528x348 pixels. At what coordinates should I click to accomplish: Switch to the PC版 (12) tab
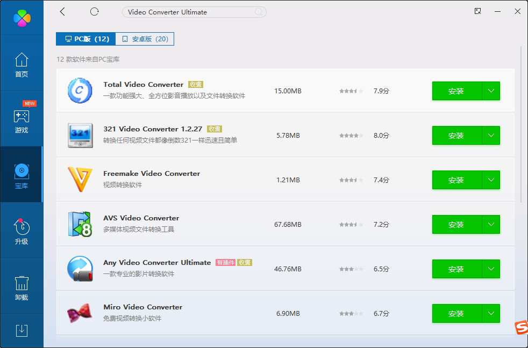coord(86,39)
